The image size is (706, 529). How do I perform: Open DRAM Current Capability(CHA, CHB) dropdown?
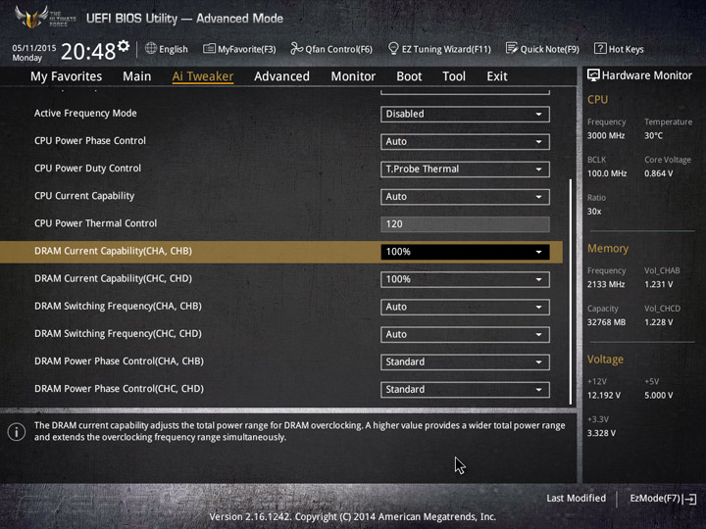pyautogui.click(x=465, y=252)
